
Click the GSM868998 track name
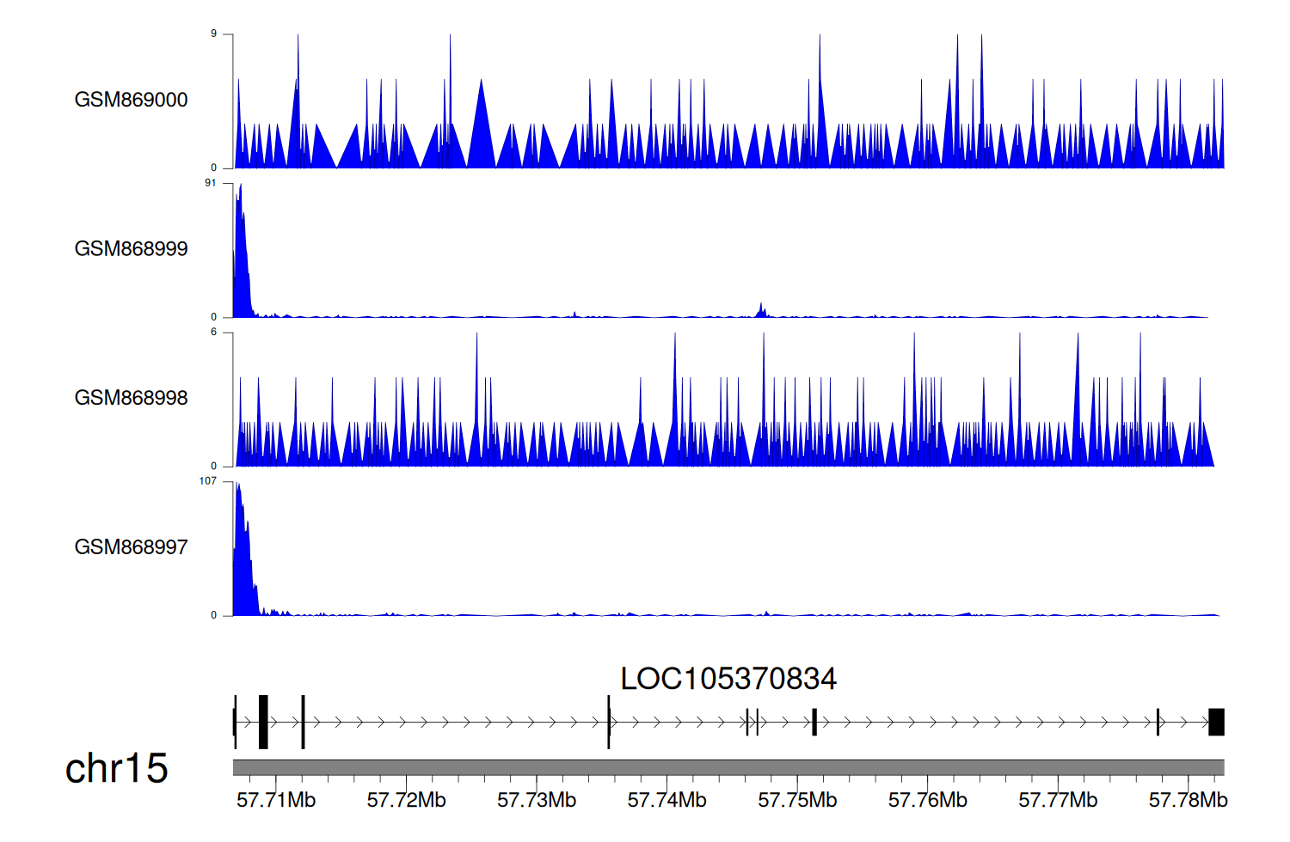point(131,398)
